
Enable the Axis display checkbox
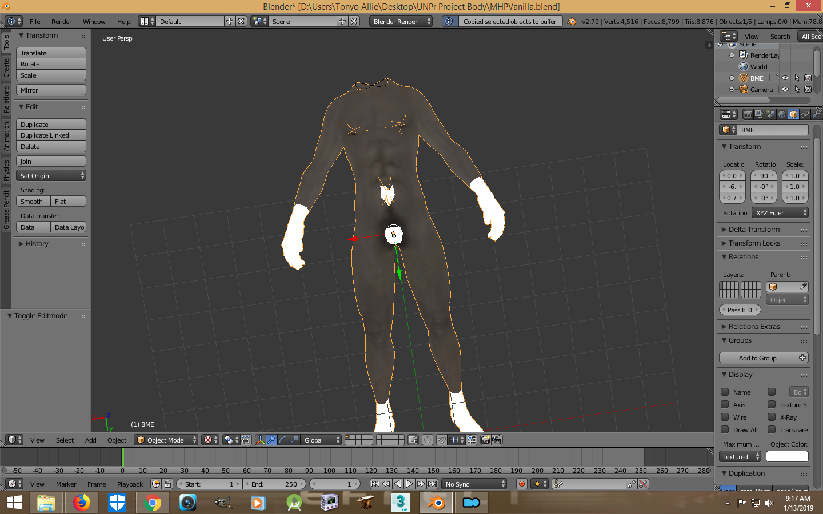[x=725, y=404]
